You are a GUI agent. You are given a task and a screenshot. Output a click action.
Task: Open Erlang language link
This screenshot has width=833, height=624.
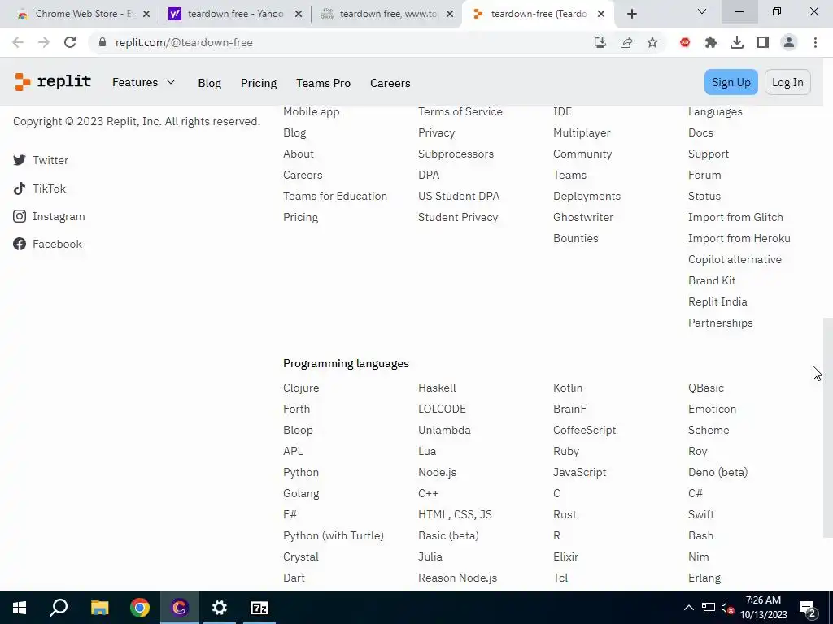[704, 578]
